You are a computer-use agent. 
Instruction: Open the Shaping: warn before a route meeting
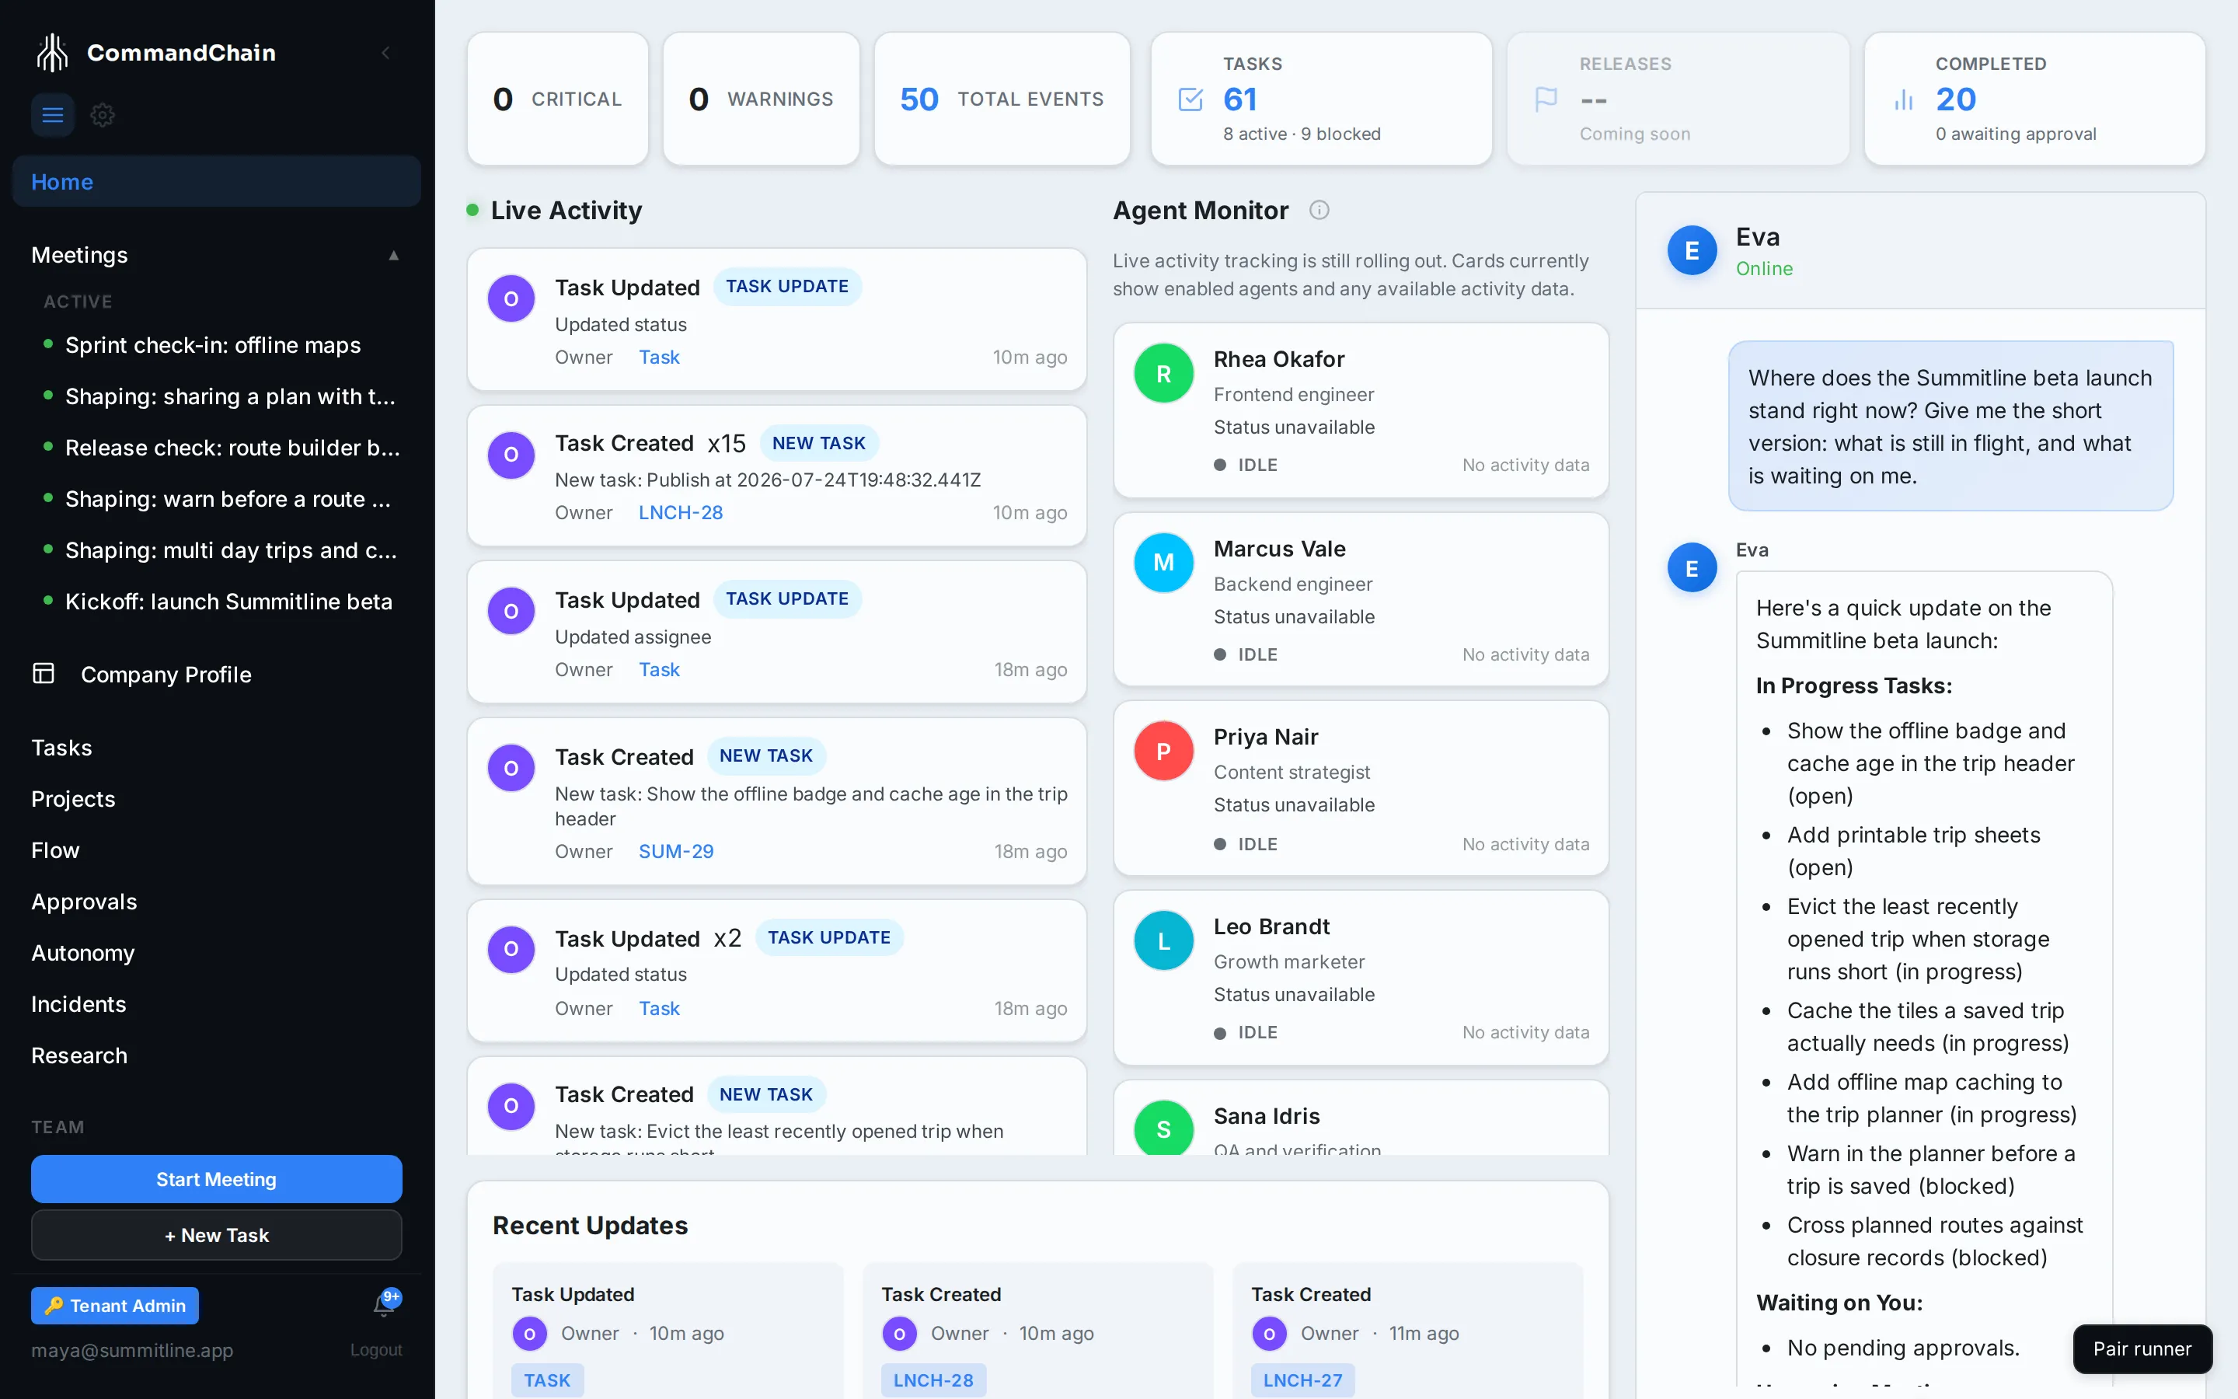(228, 499)
